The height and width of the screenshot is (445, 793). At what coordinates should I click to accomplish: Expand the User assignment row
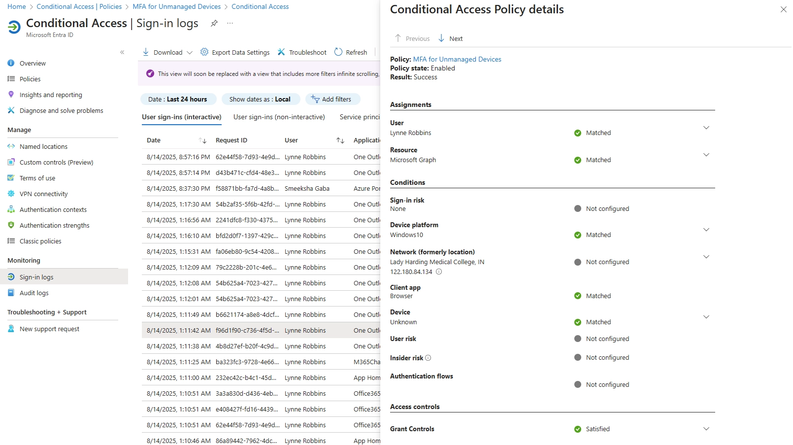tap(706, 128)
